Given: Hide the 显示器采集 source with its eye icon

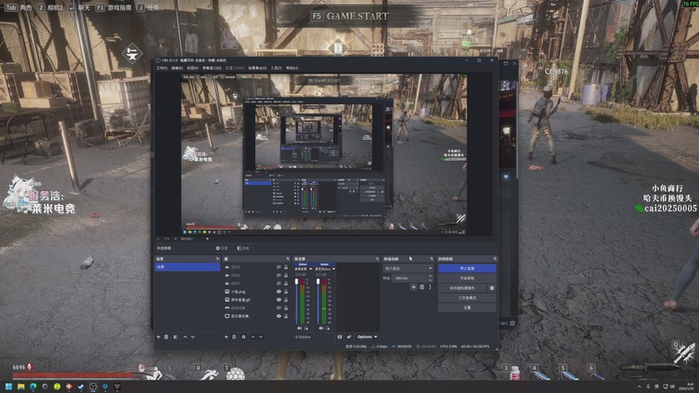Looking at the screenshot, I should click(x=279, y=316).
